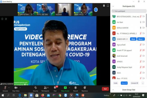Click the Mute All button
This screenshot has width=147, height=98.
click(x=124, y=83)
